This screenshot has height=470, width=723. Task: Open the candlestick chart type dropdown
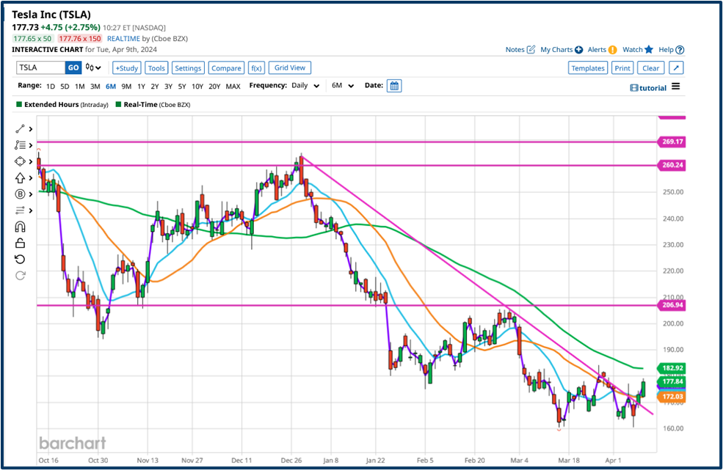point(93,68)
